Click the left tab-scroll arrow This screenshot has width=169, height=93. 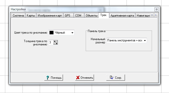(152, 15)
